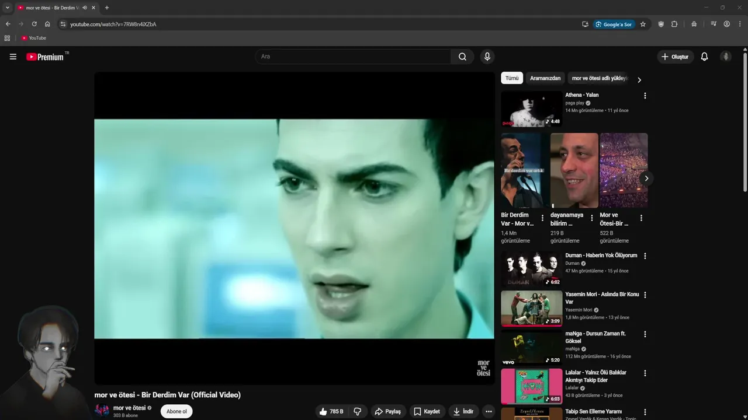Open the apps grid in bookmarks bar
The height and width of the screenshot is (420, 748).
tap(7, 38)
